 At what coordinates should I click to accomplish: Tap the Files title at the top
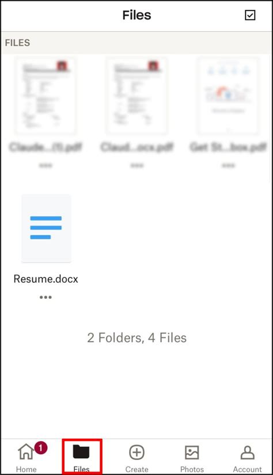point(136,15)
